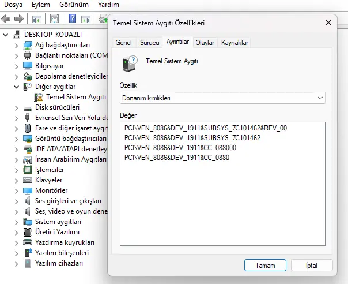Click the İnsan Arabirim Aygıtları icon
The width and height of the screenshot is (348, 284).
(x=28, y=159)
